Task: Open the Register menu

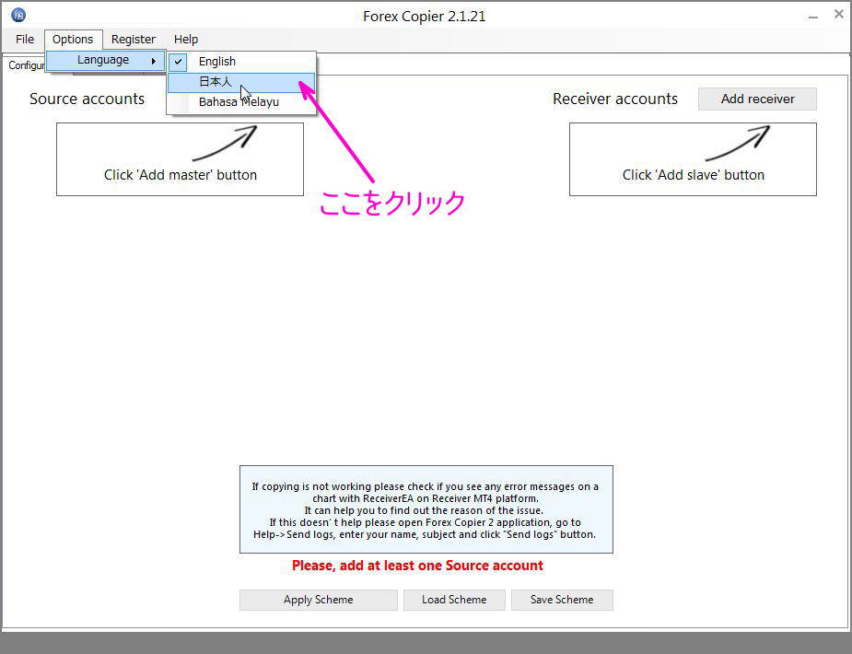Action: [x=134, y=40]
